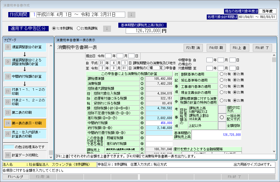The image size is (280, 182).
Task: Click the 中間納付税額 value 456,000 field
Action: (159, 123)
